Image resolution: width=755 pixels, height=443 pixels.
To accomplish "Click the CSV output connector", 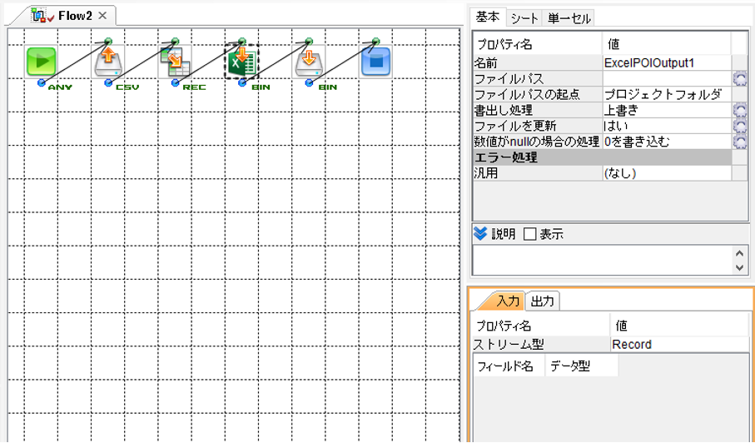I will pos(108,83).
